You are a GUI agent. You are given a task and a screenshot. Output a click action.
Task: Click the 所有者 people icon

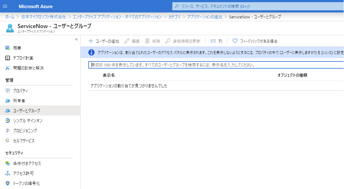tap(8, 101)
